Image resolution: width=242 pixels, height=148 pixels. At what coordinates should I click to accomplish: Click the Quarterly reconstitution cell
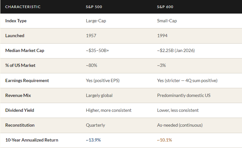96,125
